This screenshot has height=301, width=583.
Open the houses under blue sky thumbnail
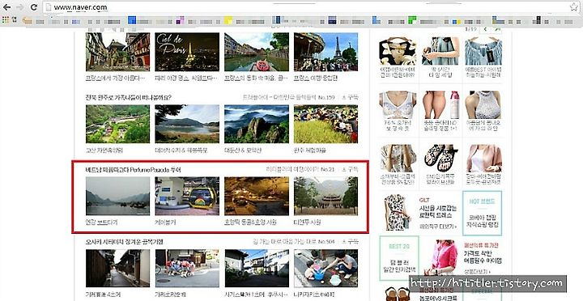coord(257,268)
